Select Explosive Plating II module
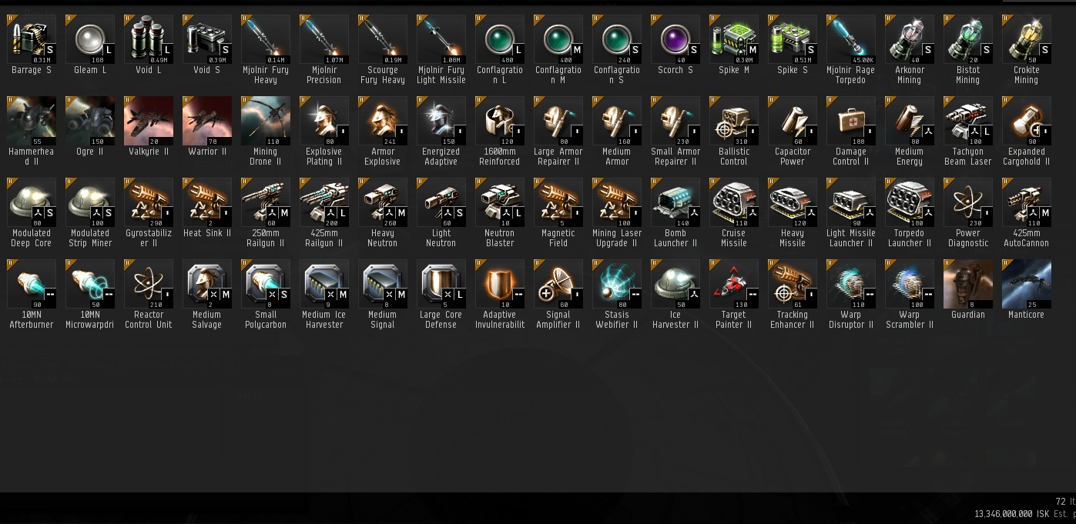Viewport: 1076px width, 524px height. point(324,121)
